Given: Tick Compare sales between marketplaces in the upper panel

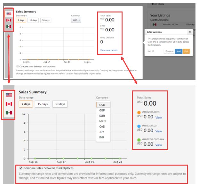Looking at the screenshot, I should coord(18,66).
